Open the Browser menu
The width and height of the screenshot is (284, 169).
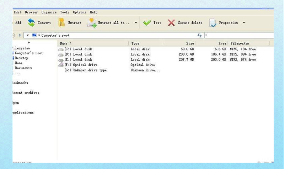point(31,12)
